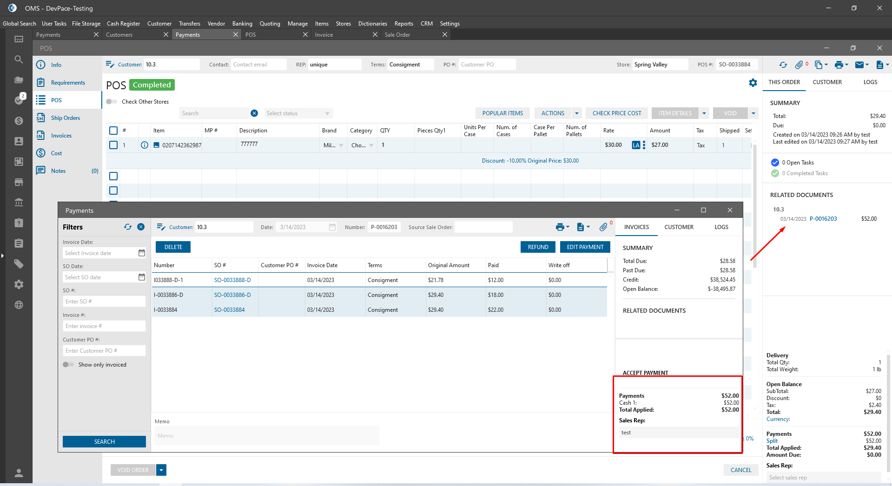Open the Banking menu

pyautogui.click(x=242, y=24)
